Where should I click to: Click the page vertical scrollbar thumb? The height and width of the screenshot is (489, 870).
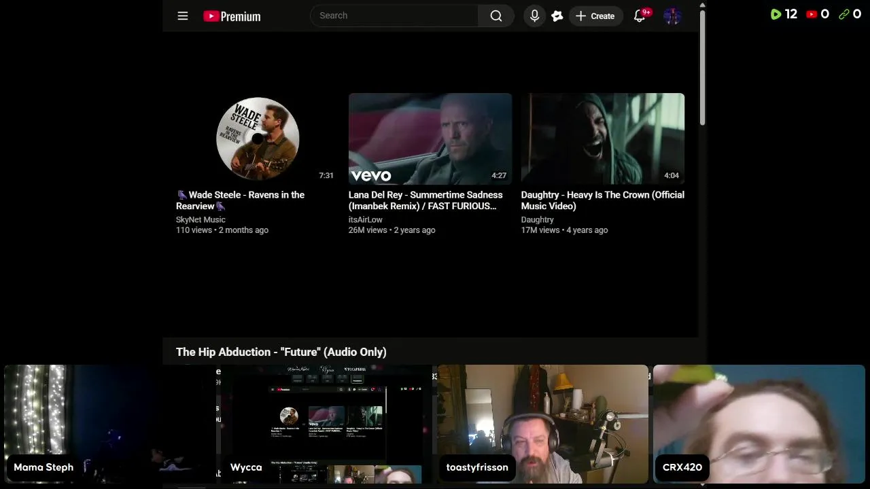pos(702,67)
